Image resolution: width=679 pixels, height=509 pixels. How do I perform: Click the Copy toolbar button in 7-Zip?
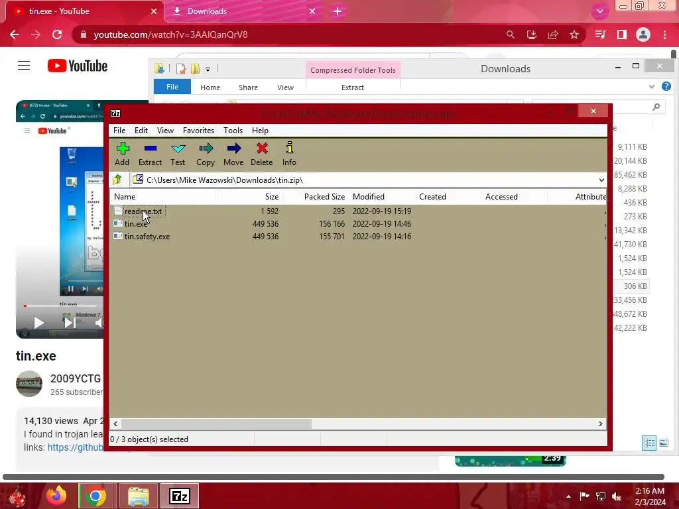click(206, 154)
